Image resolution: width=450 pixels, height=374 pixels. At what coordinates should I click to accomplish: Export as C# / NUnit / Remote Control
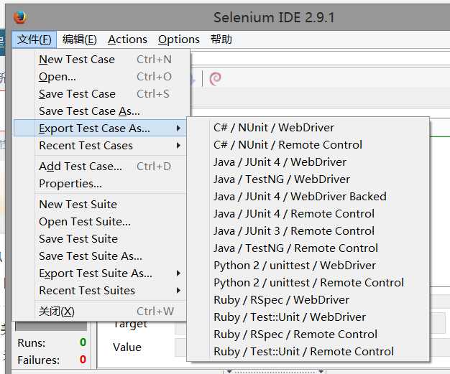click(308, 145)
